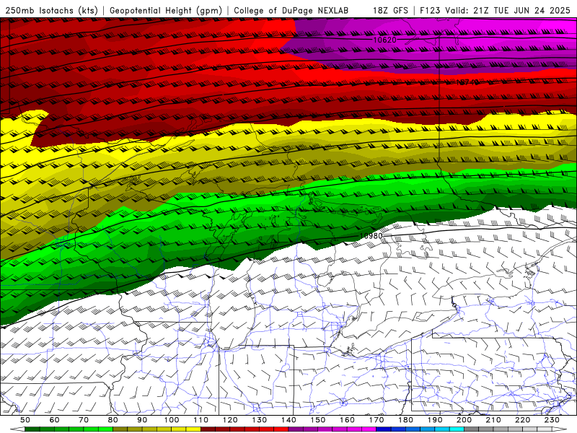Click the dark red swatch just after 110
577x433 pixels.
click(208, 429)
